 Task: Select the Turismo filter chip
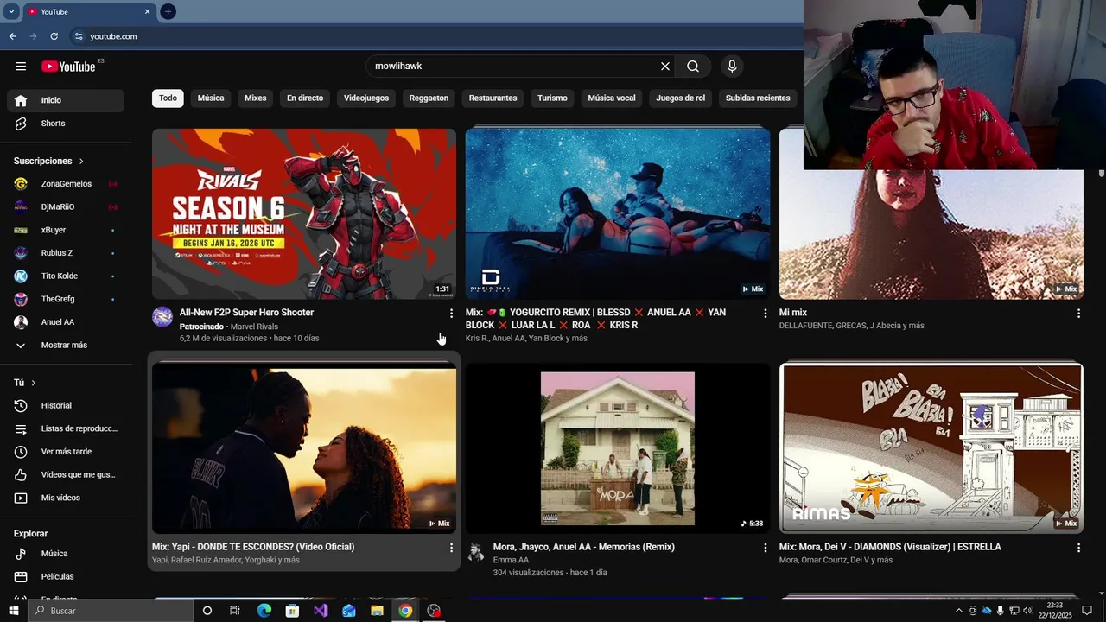(x=552, y=98)
